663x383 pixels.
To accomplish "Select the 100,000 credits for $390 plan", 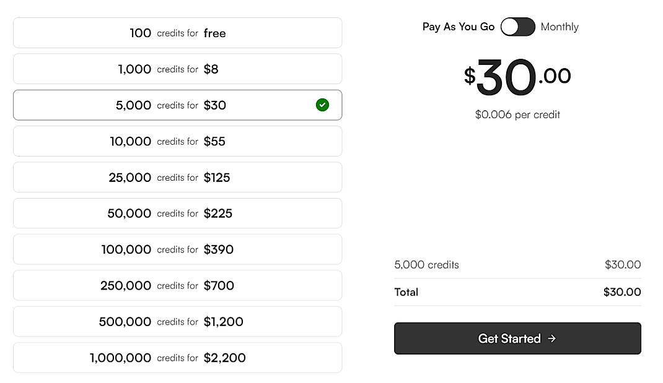I will tap(178, 249).
